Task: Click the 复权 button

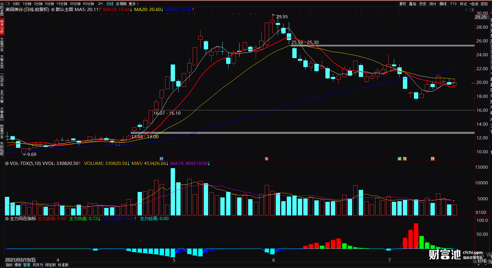Action: (x=403, y=4)
